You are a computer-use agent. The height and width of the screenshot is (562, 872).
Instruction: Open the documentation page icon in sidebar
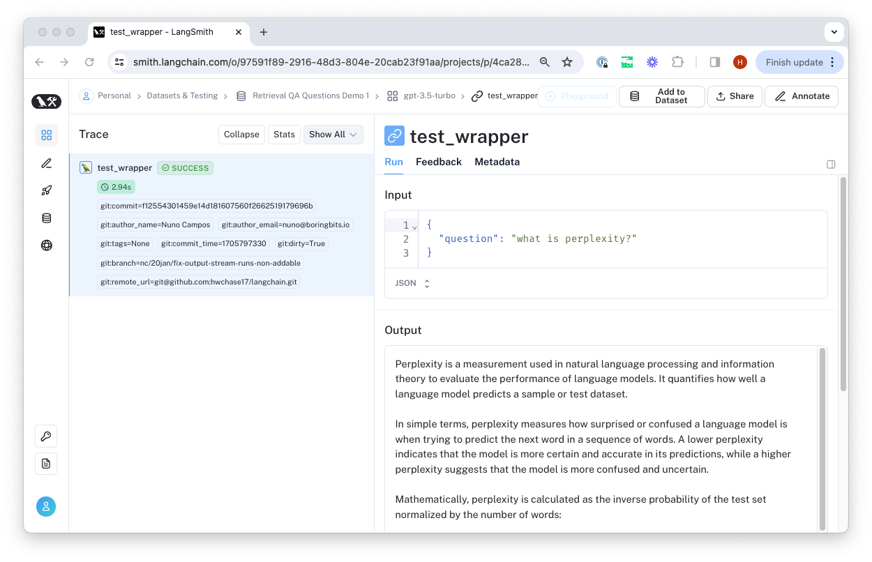click(x=46, y=464)
